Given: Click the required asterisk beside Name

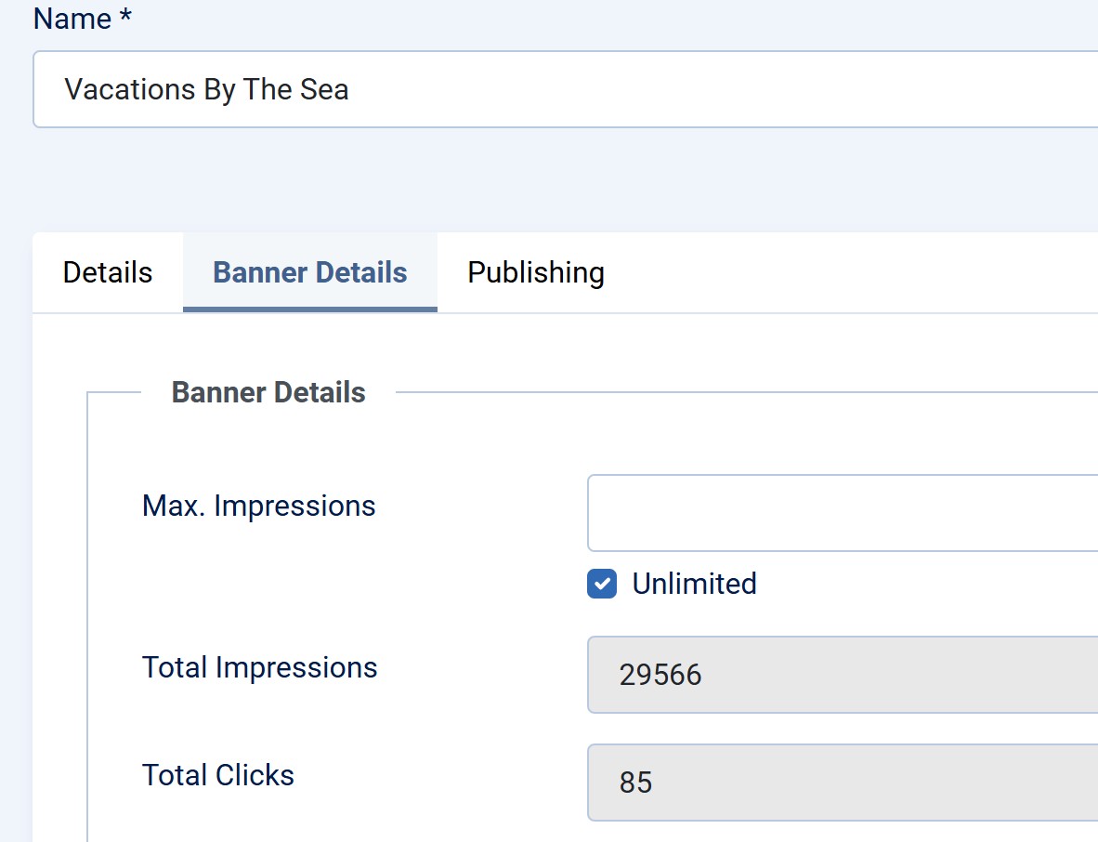Looking at the screenshot, I should 125,17.
